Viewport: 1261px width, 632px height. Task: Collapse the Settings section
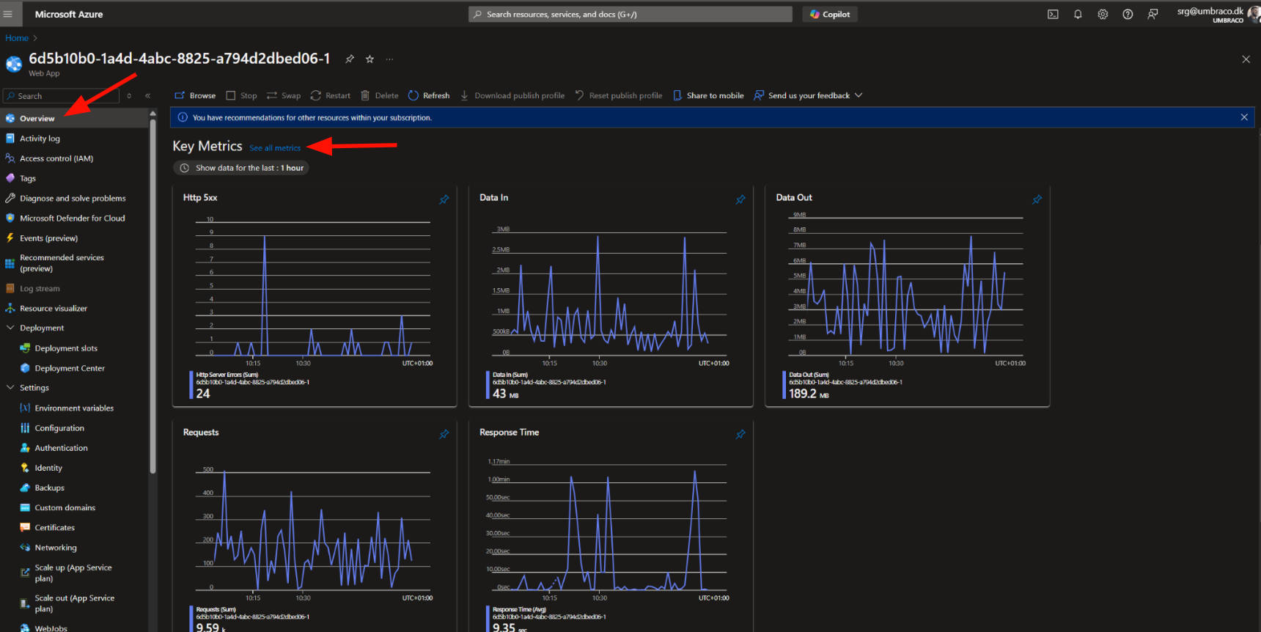click(10, 387)
